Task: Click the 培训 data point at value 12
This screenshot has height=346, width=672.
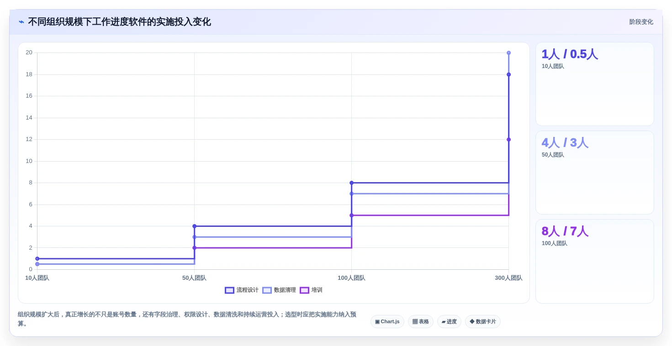Action: click(508, 140)
